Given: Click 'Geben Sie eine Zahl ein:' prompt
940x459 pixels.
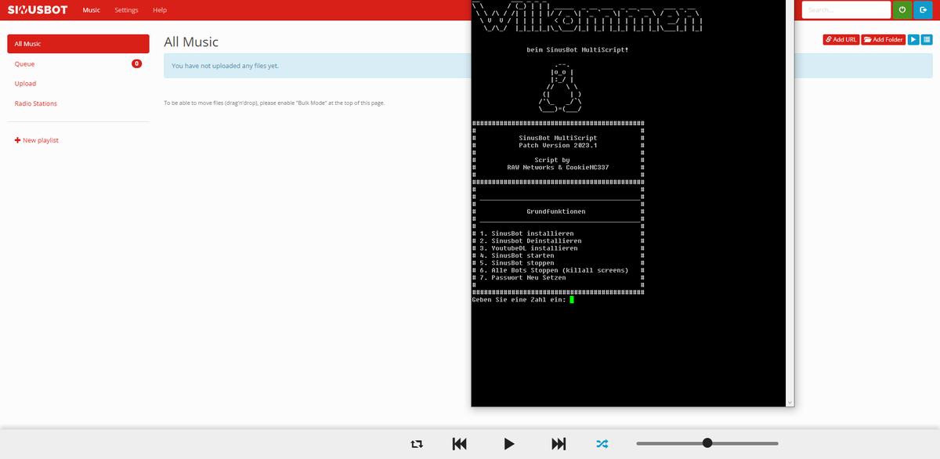Looking at the screenshot, I should pyautogui.click(x=519, y=299).
